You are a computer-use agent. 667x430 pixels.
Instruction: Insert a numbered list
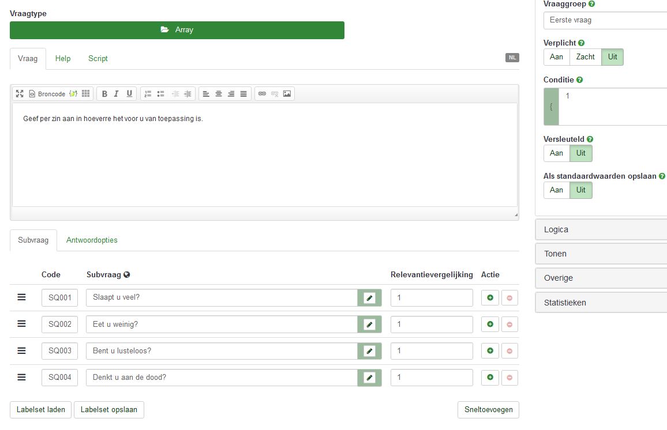coord(148,93)
